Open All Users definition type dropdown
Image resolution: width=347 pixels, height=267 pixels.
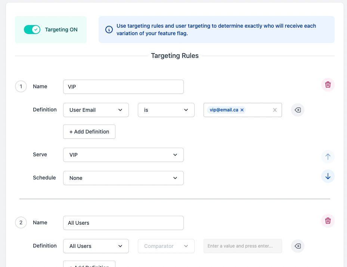click(x=96, y=246)
